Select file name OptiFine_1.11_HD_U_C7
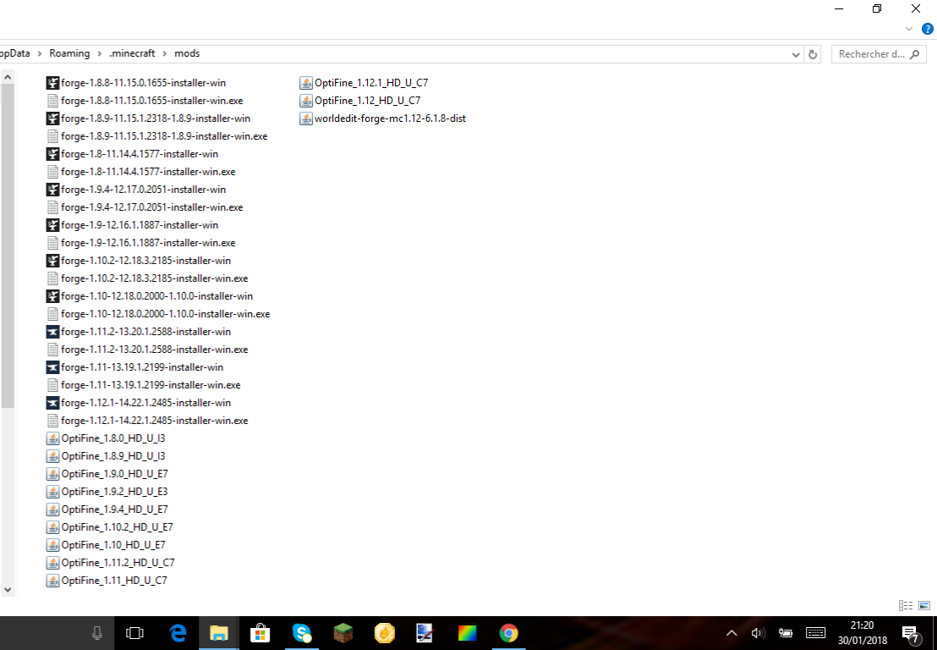Image resolution: width=937 pixels, height=650 pixels. (114, 581)
